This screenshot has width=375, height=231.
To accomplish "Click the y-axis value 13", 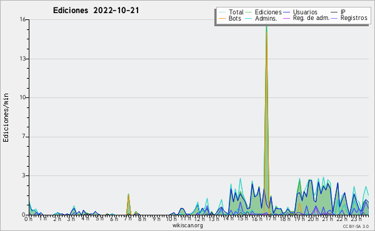I will (x=22, y=59).
